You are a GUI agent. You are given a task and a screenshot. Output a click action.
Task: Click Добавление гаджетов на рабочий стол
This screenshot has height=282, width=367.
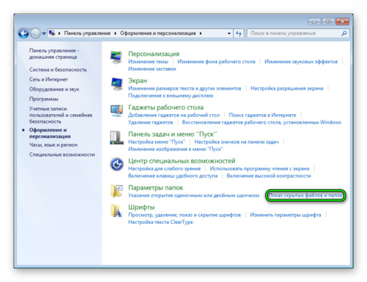pyautogui.click(x=174, y=115)
